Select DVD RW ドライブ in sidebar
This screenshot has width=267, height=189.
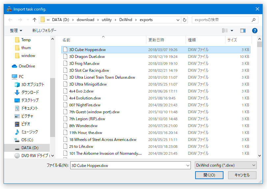35,156
